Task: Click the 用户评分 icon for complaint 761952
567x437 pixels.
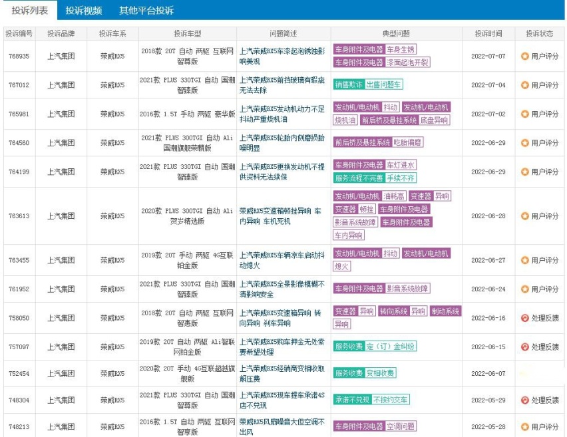Action: 524,289
